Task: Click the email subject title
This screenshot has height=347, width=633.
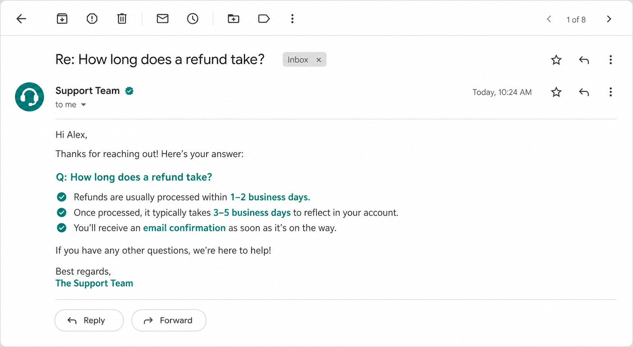Action: (x=160, y=59)
